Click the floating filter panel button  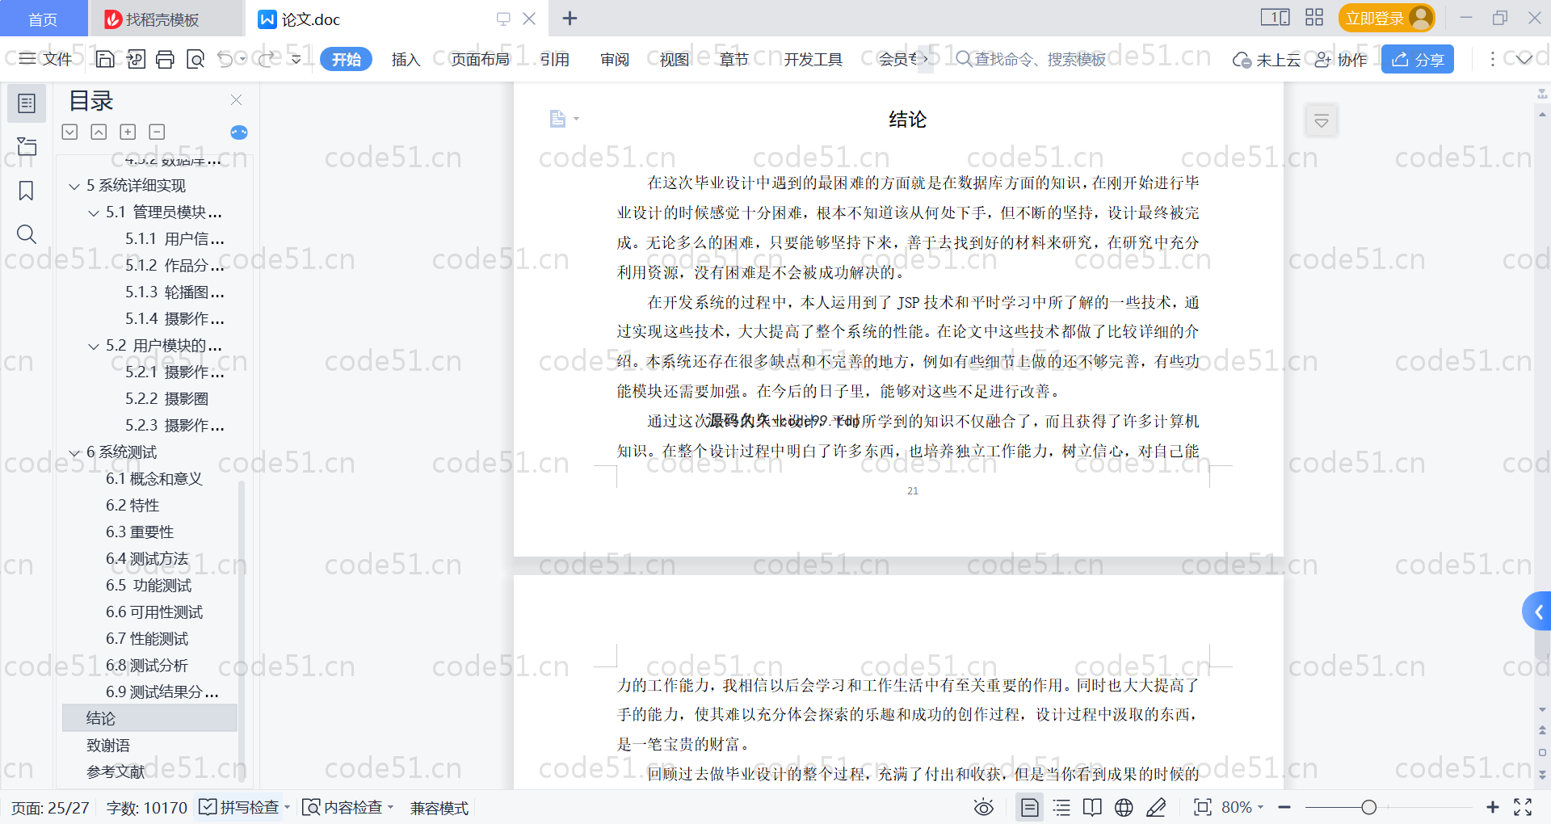point(1322,121)
